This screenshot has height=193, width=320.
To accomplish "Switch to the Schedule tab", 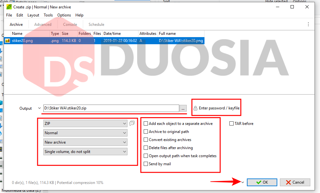I will click(x=96, y=24).
